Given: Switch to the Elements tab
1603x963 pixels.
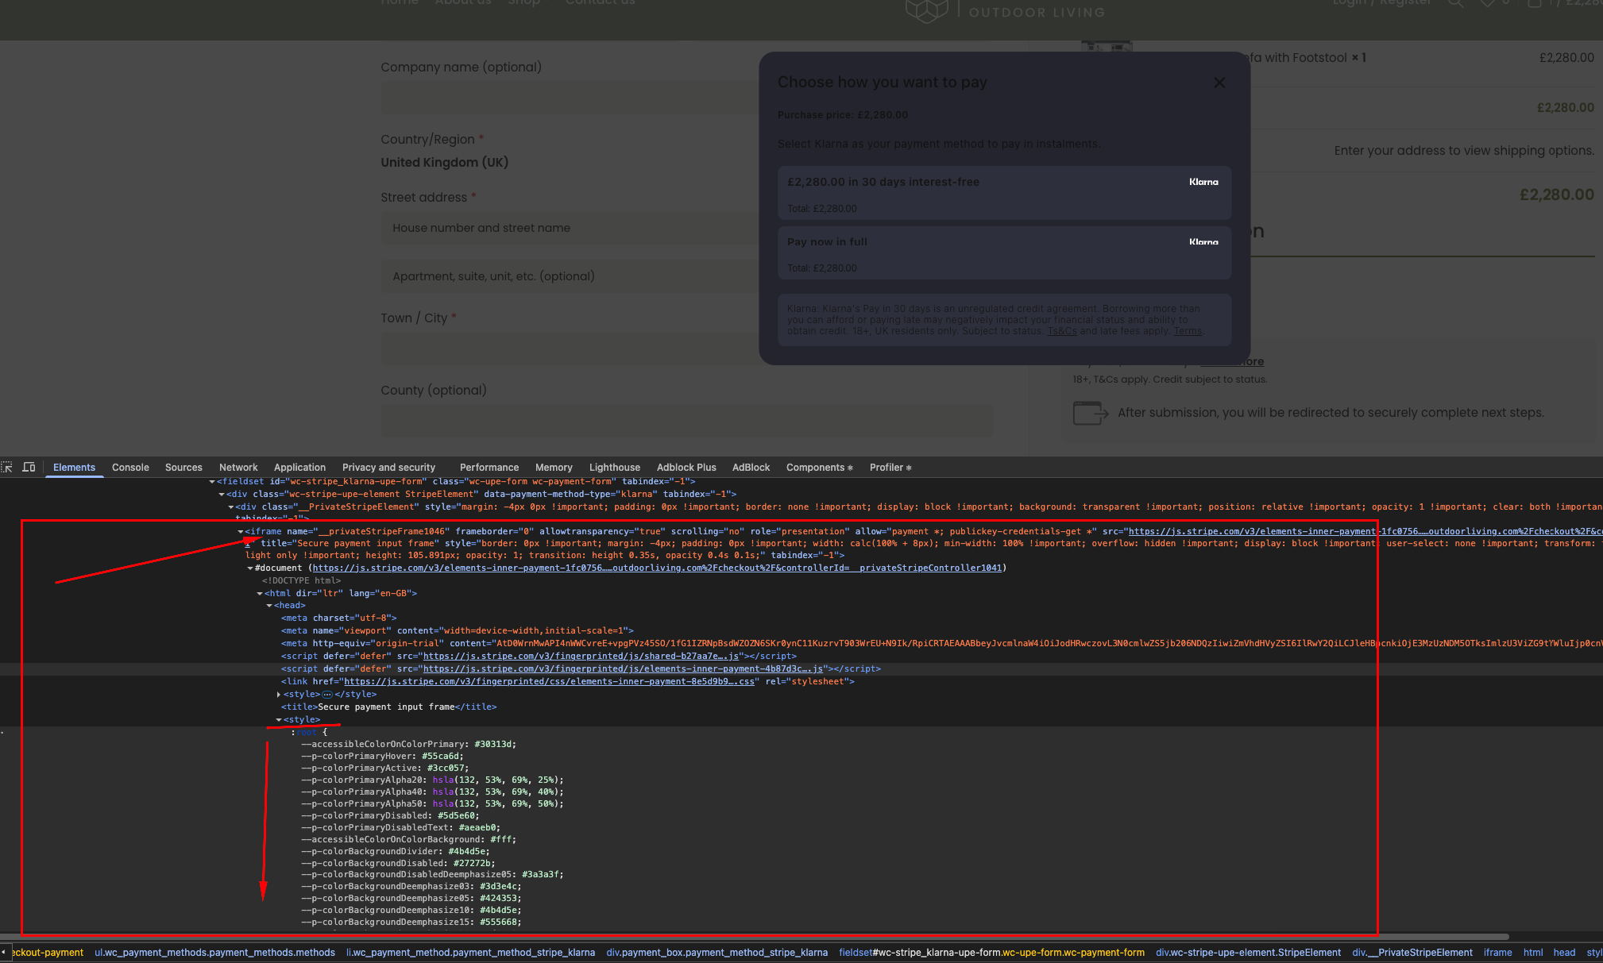Looking at the screenshot, I should pyautogui.click(x=74, y=468).
